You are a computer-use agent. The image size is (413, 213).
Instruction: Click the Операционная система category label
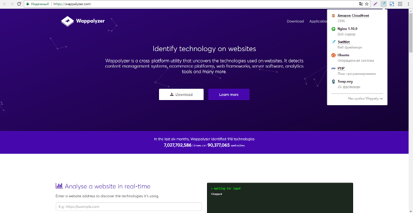356,60
